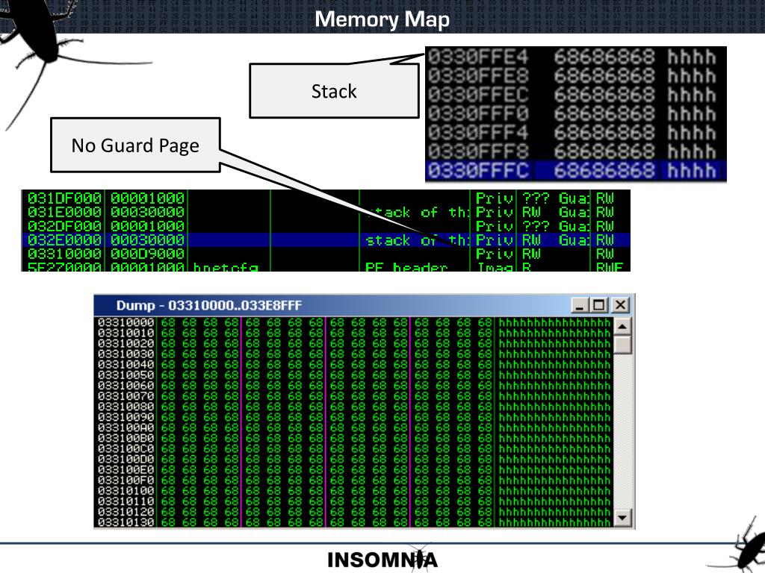765x573 pixels.
Task: Click value 68686868 in the 0330FFE4 row
Action: point(604,57)
